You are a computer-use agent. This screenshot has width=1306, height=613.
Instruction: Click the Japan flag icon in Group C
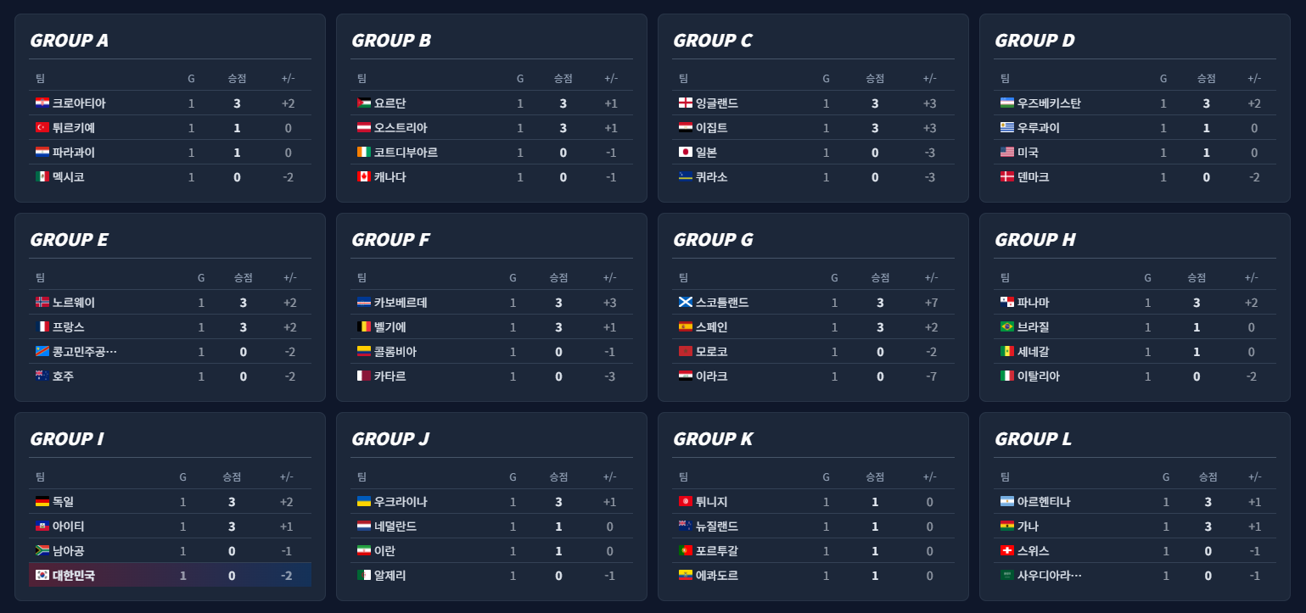click(x=686, y=153)
